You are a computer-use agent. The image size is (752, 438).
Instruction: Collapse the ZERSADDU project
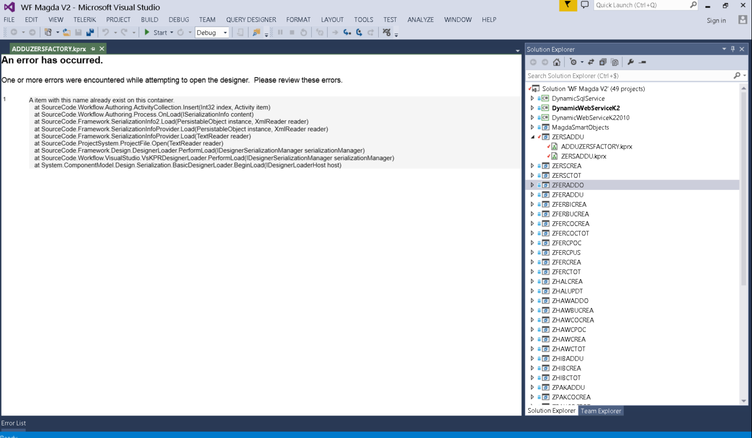pos(532,137)
